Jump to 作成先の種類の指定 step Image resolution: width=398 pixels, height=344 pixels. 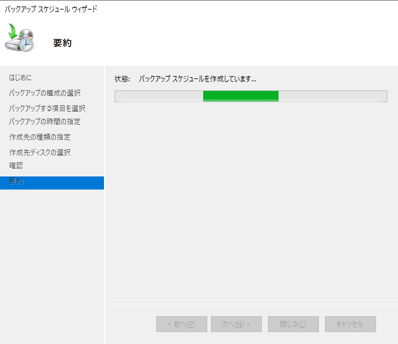(x=40, y=137)
